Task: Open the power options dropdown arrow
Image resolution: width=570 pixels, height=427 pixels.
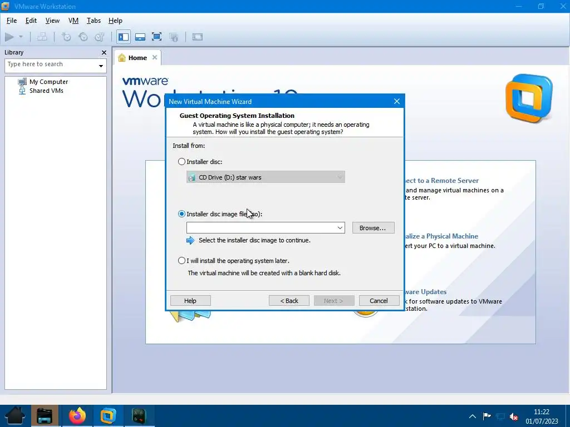Action: (21, 37)
